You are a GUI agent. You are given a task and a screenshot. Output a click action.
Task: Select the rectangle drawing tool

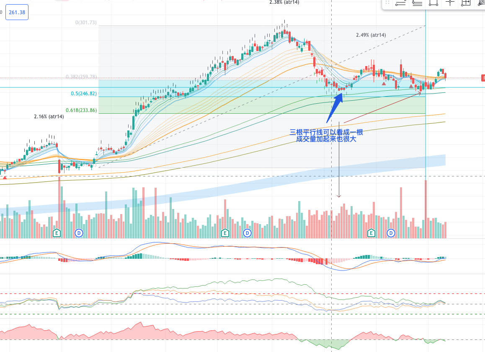click(433, 3)
